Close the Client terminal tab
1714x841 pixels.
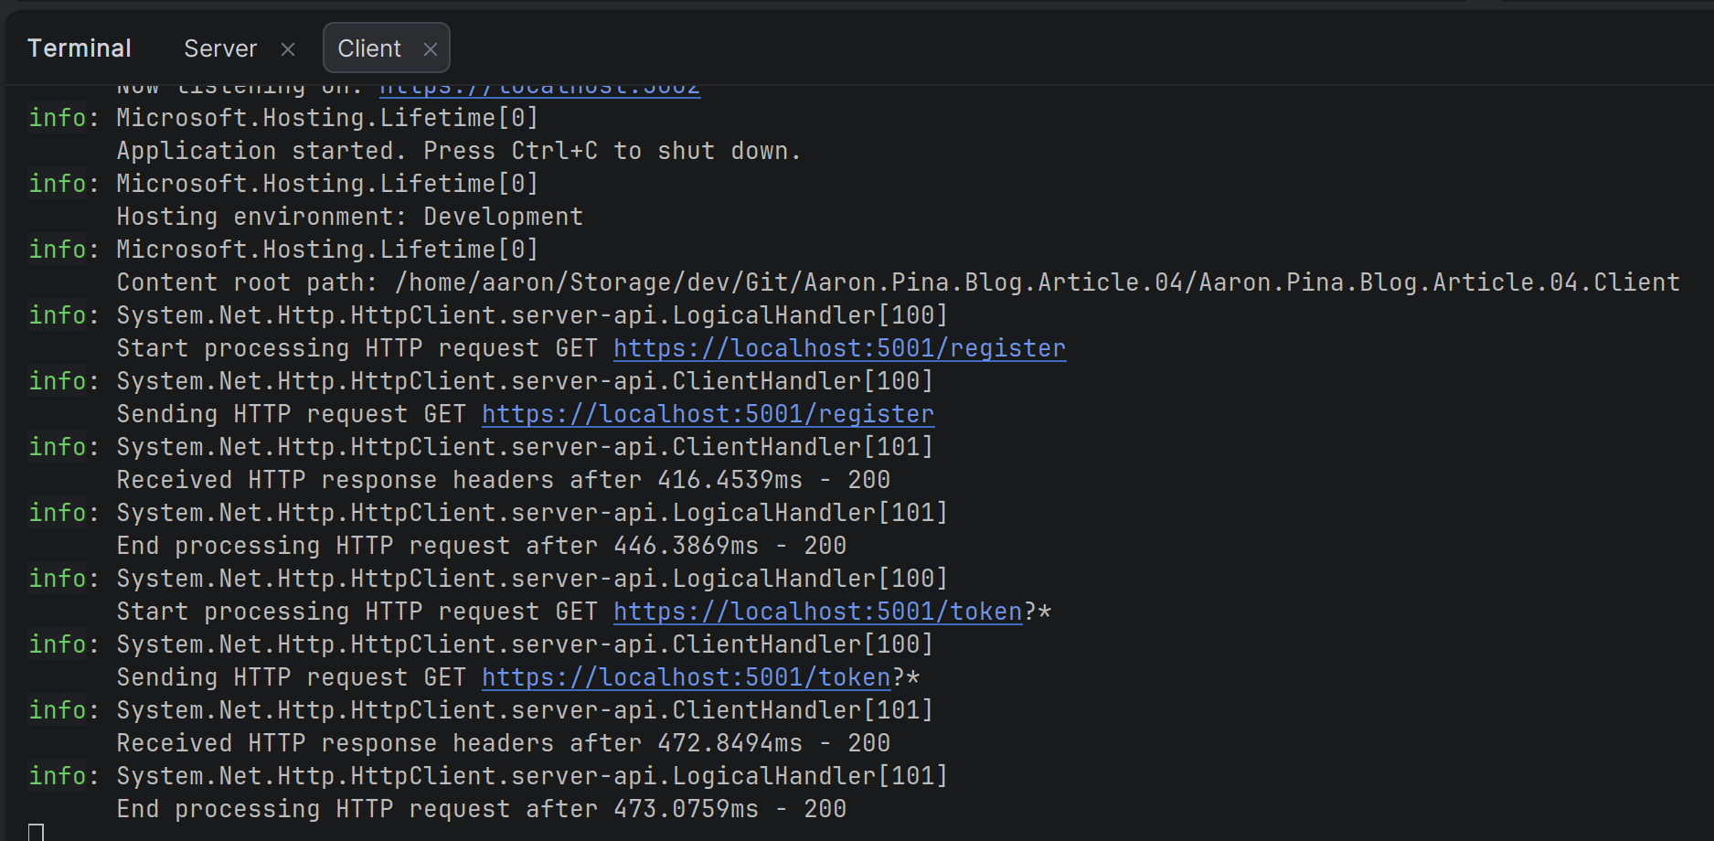tap(431, 49)
